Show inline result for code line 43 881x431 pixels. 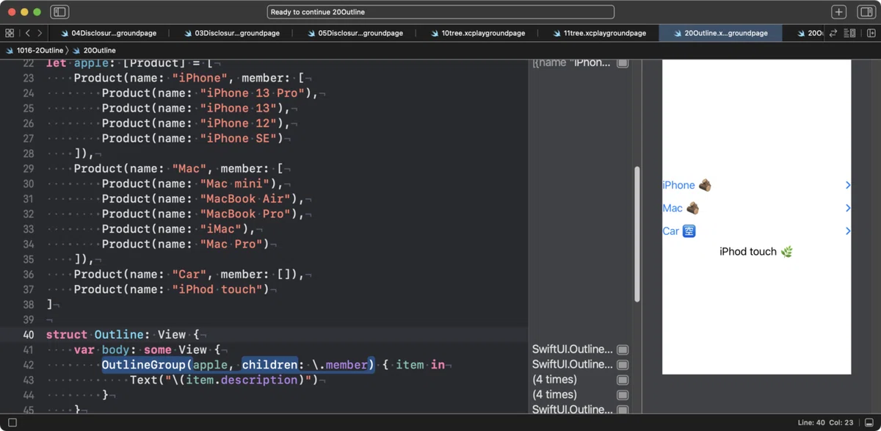pyautogui.click(x=623, y=380)
